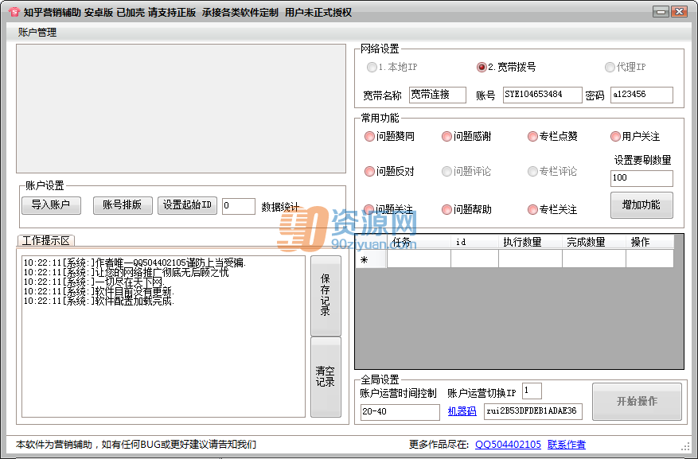Focus the 账户运营切换IP field showing 1

(532, 391)
